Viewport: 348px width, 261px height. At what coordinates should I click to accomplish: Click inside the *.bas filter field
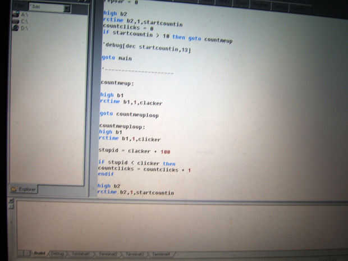click(47, 7)
